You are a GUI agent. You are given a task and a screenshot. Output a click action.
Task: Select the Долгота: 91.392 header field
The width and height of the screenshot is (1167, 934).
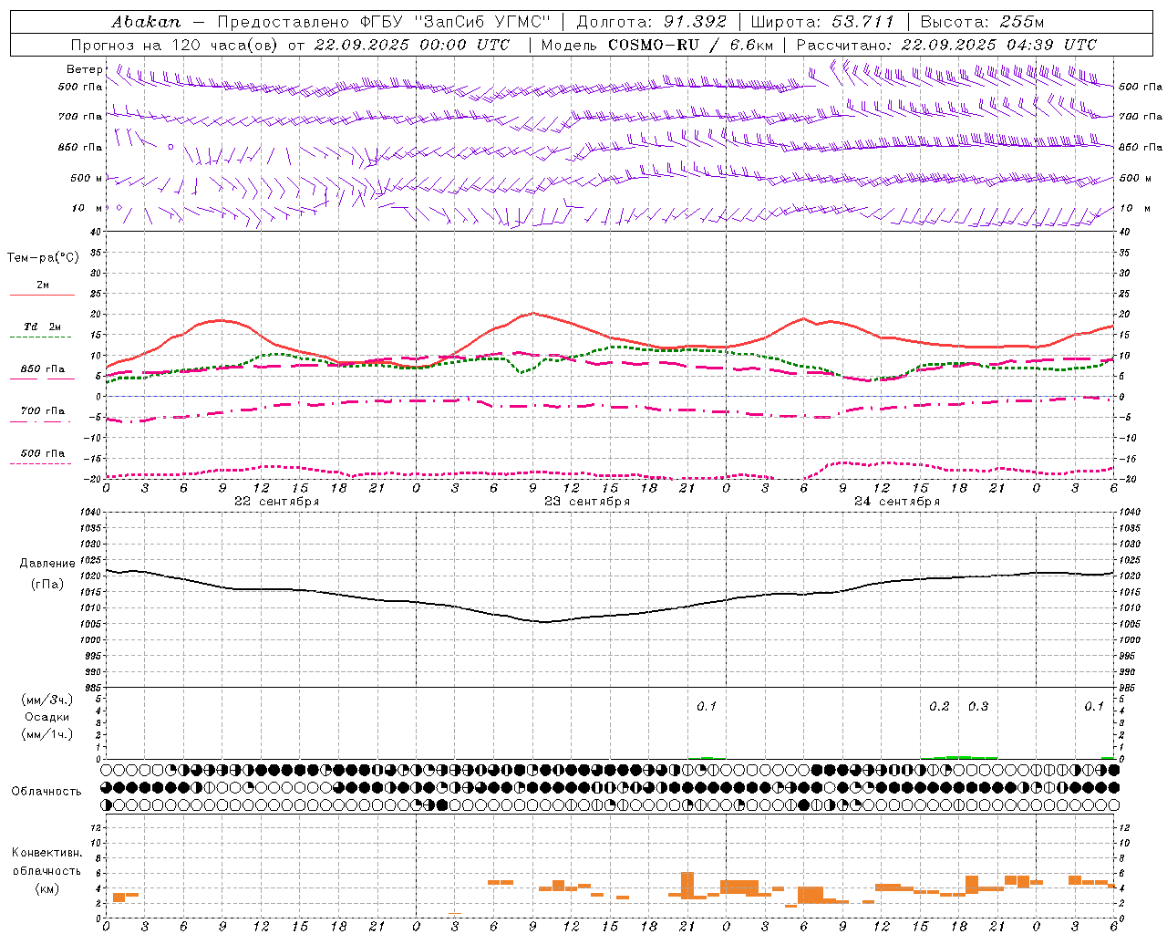tap(652, 22)
